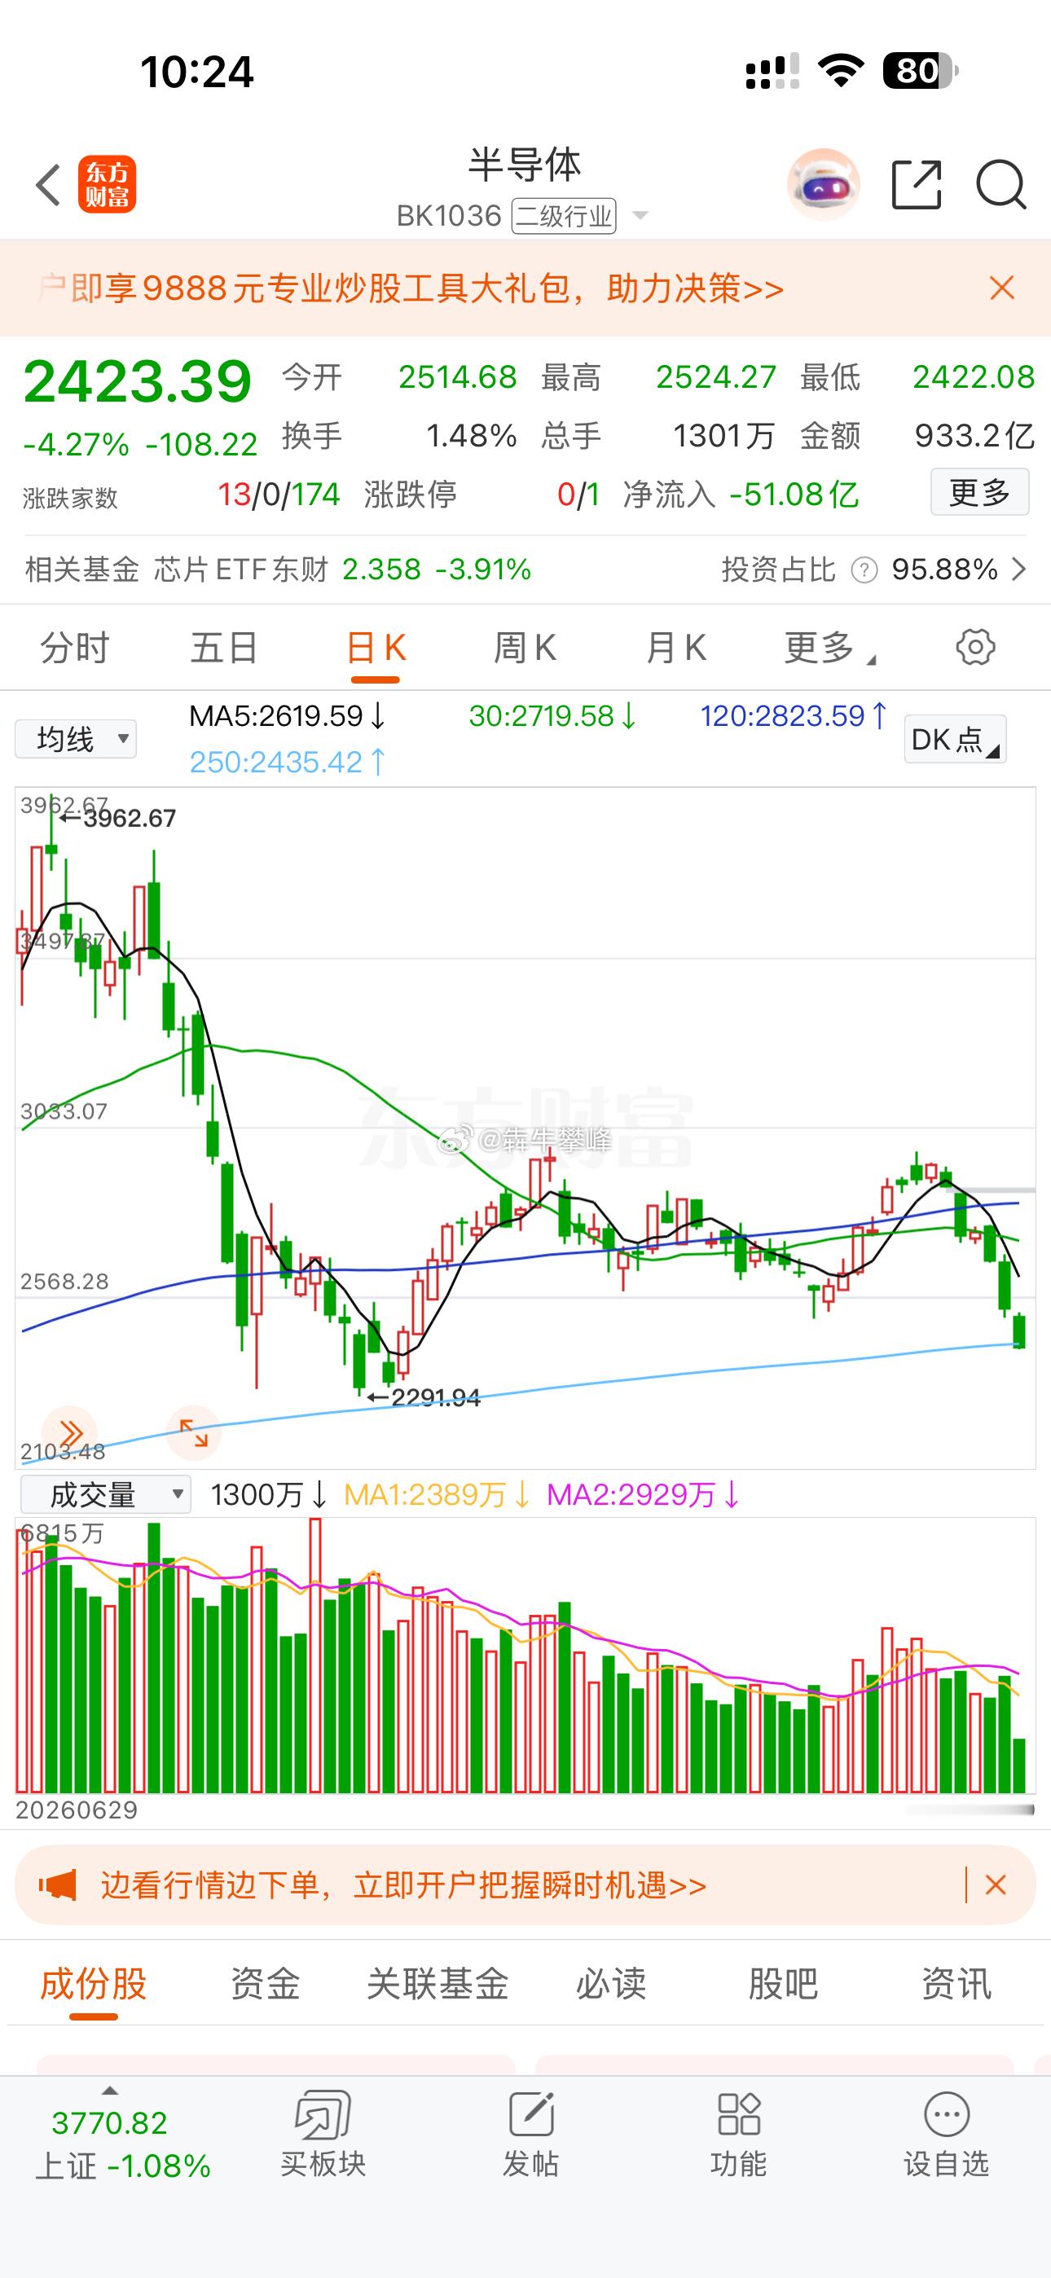Open the 股吧 tab

pyautogui.click(x=783, y=1984)
